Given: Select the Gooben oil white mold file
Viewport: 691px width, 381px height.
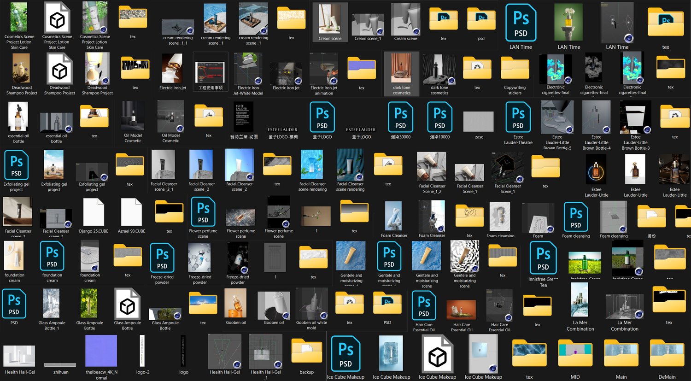Looking at the screenshot, I should pyautogui.click(x=311, y=304).
